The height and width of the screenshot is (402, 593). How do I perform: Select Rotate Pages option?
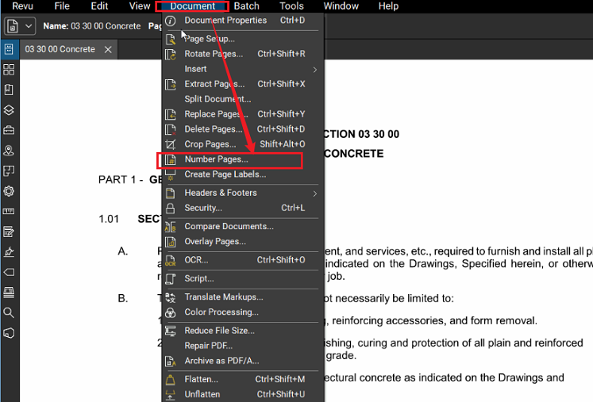[242, 54]
